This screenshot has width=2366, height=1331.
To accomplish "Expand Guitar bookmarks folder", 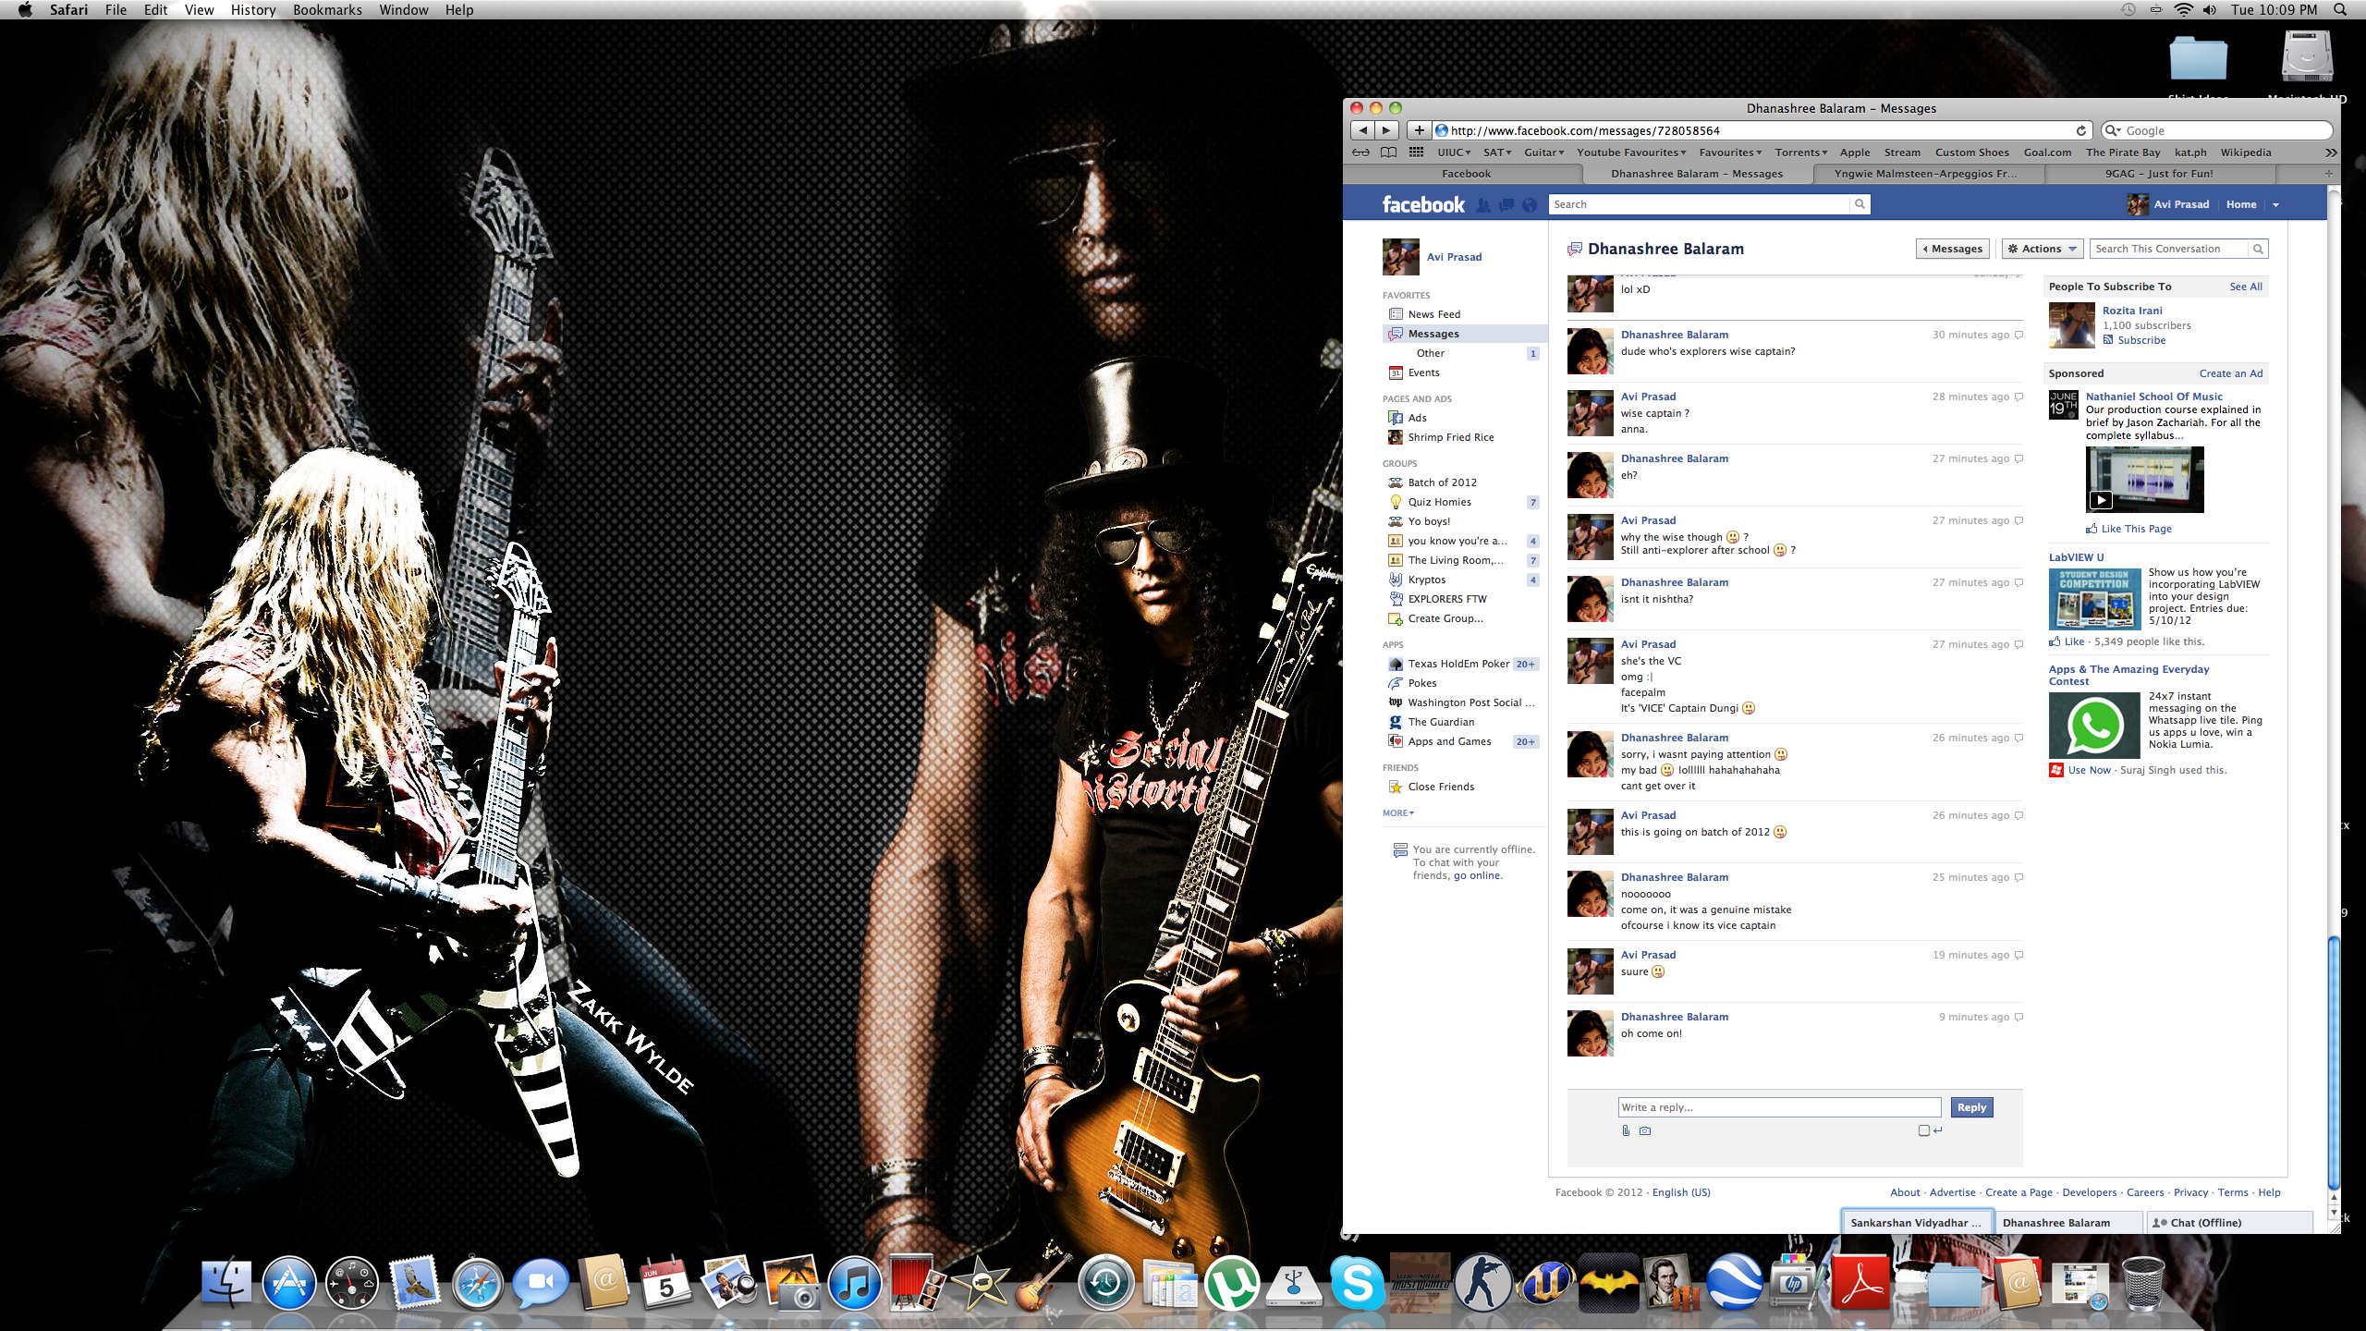I will pos(1543,153).
